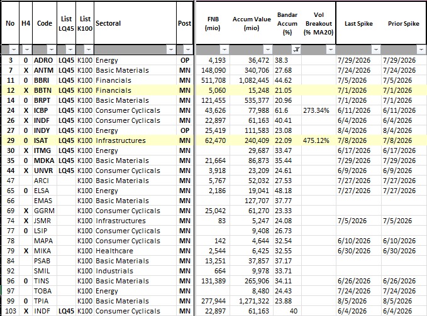Select the 8/5/2026 Last Spike cell

358,302
